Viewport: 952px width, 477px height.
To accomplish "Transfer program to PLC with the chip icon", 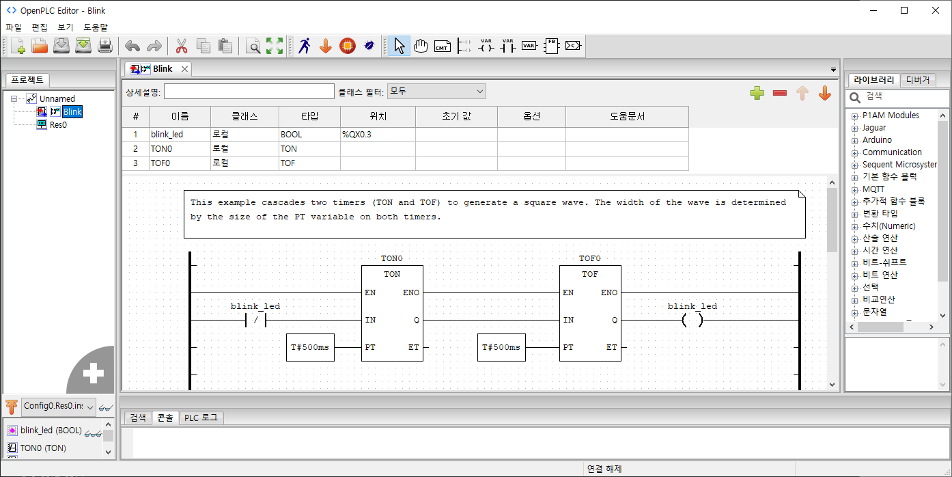I will 348,46.
